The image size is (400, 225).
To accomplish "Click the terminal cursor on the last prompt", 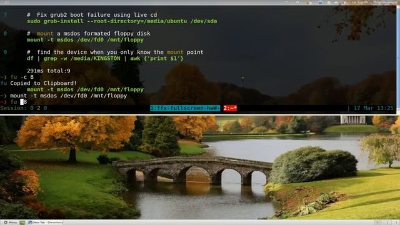I will 22,102.
